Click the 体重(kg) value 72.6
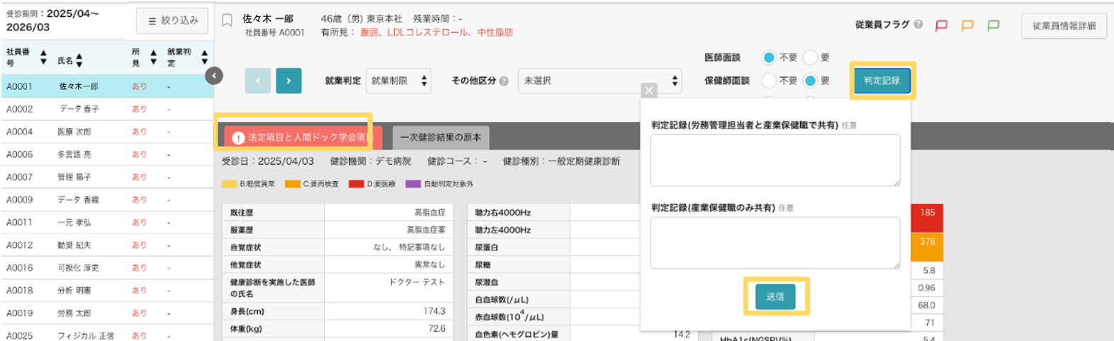The height and width of the screenshot is (341, 1114). coord(437,329)
